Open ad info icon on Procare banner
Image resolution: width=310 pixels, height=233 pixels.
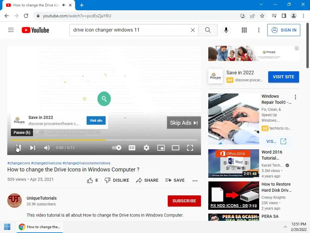297,48
